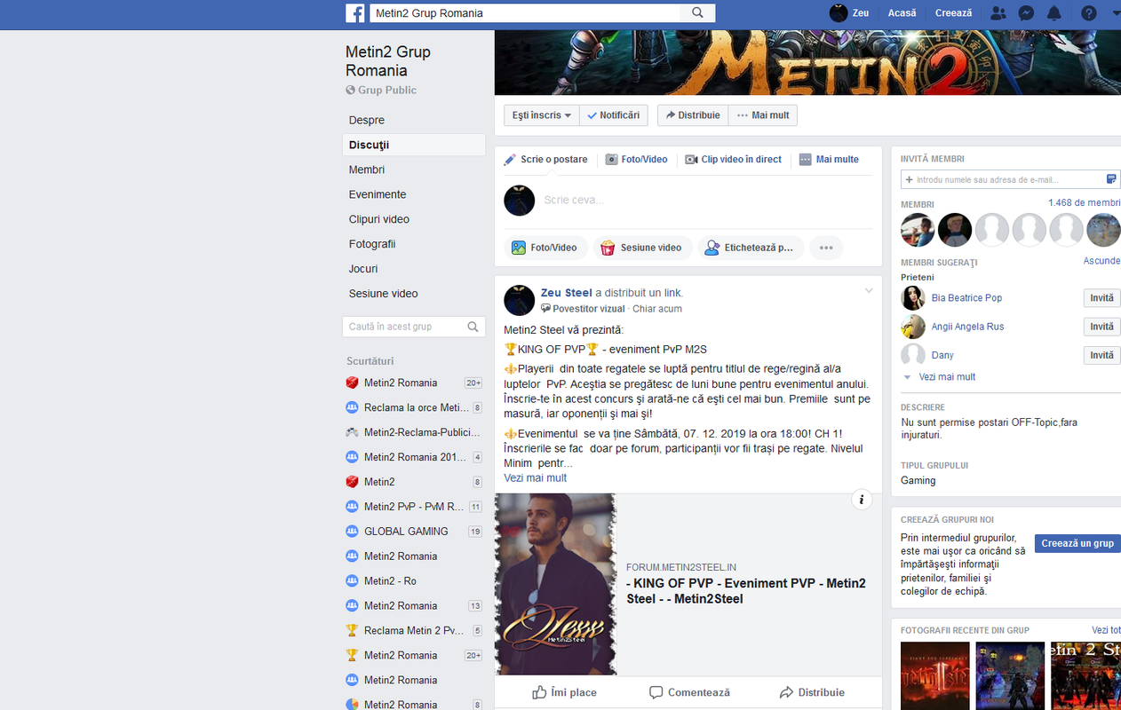Toggle Notificări checkmark button
The image size is (1121, 710).
614,115
